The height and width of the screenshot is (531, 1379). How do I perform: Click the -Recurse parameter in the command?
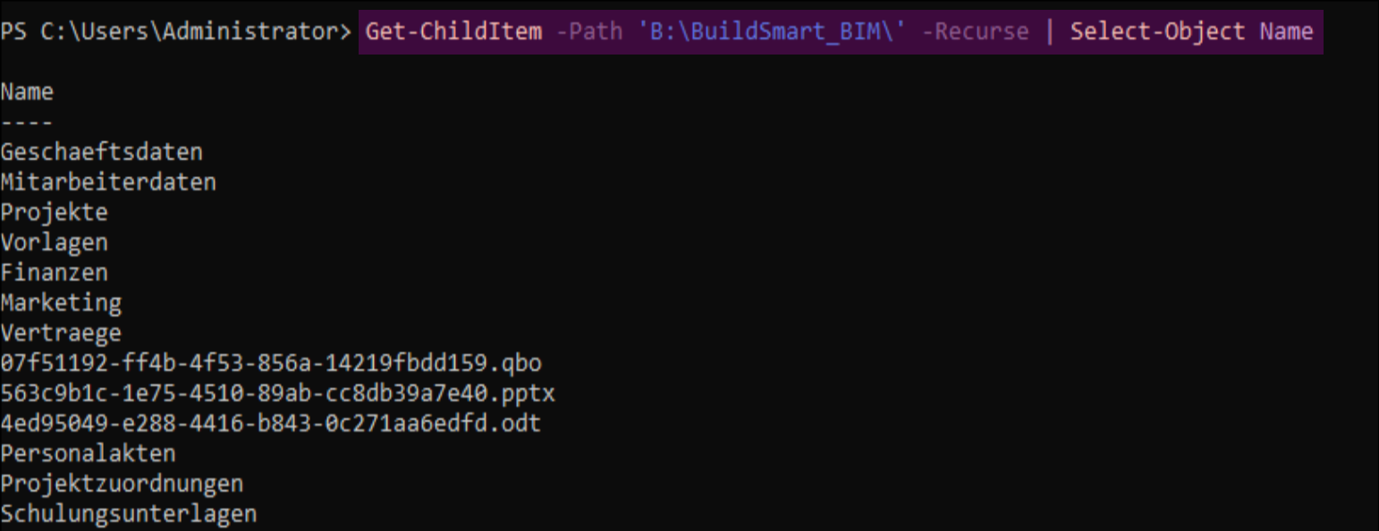click(x=976, y=32)
